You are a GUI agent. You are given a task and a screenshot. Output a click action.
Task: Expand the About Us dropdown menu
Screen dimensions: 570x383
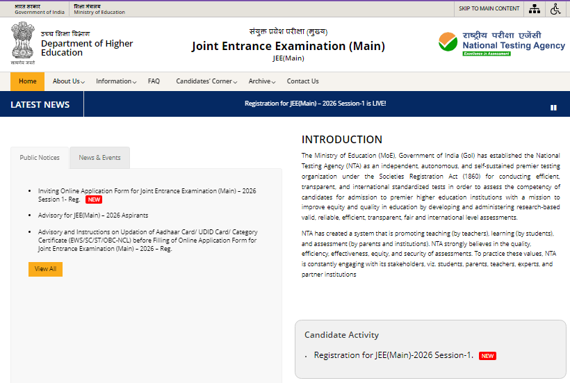pyautogui.click(x=69, y=81)
